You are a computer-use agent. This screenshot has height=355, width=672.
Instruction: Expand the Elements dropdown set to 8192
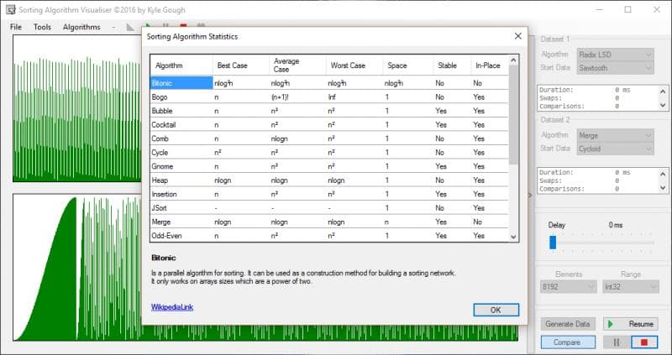coord(569,287)
